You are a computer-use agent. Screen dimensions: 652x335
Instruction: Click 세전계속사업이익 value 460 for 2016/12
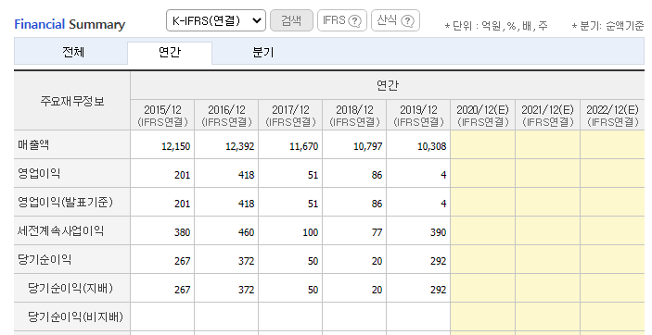pos(246,232)
